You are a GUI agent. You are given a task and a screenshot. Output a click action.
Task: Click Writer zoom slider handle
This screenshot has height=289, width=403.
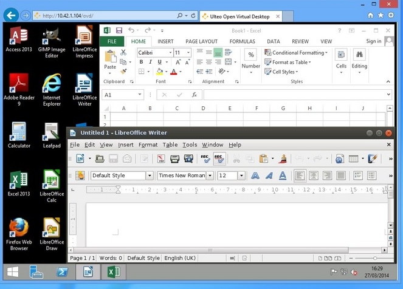[x=375, y=258]
